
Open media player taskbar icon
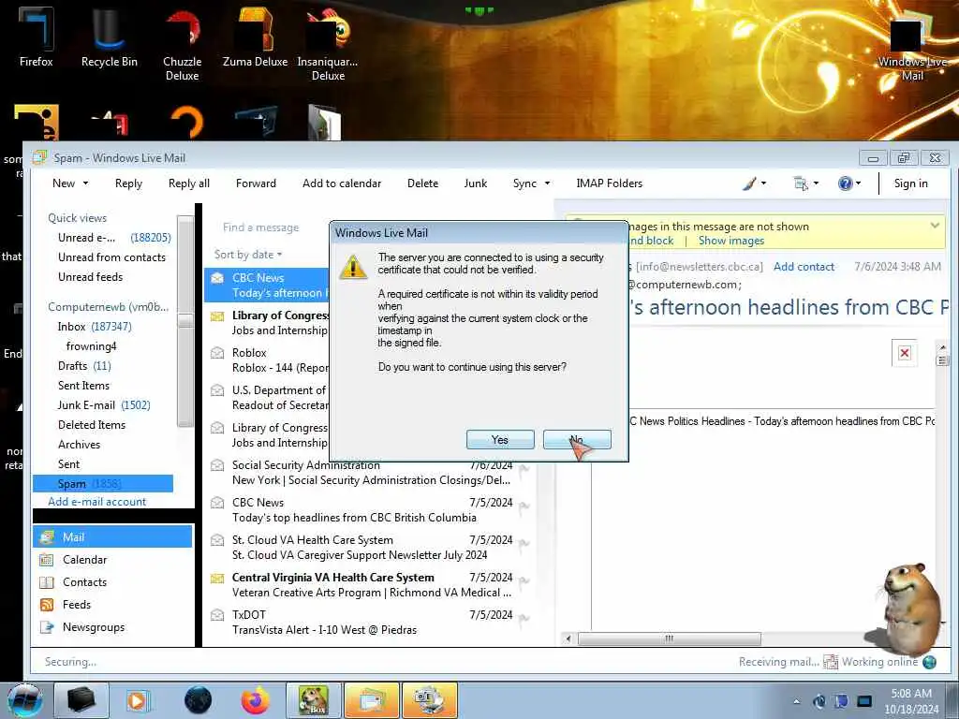coord(139,700)
